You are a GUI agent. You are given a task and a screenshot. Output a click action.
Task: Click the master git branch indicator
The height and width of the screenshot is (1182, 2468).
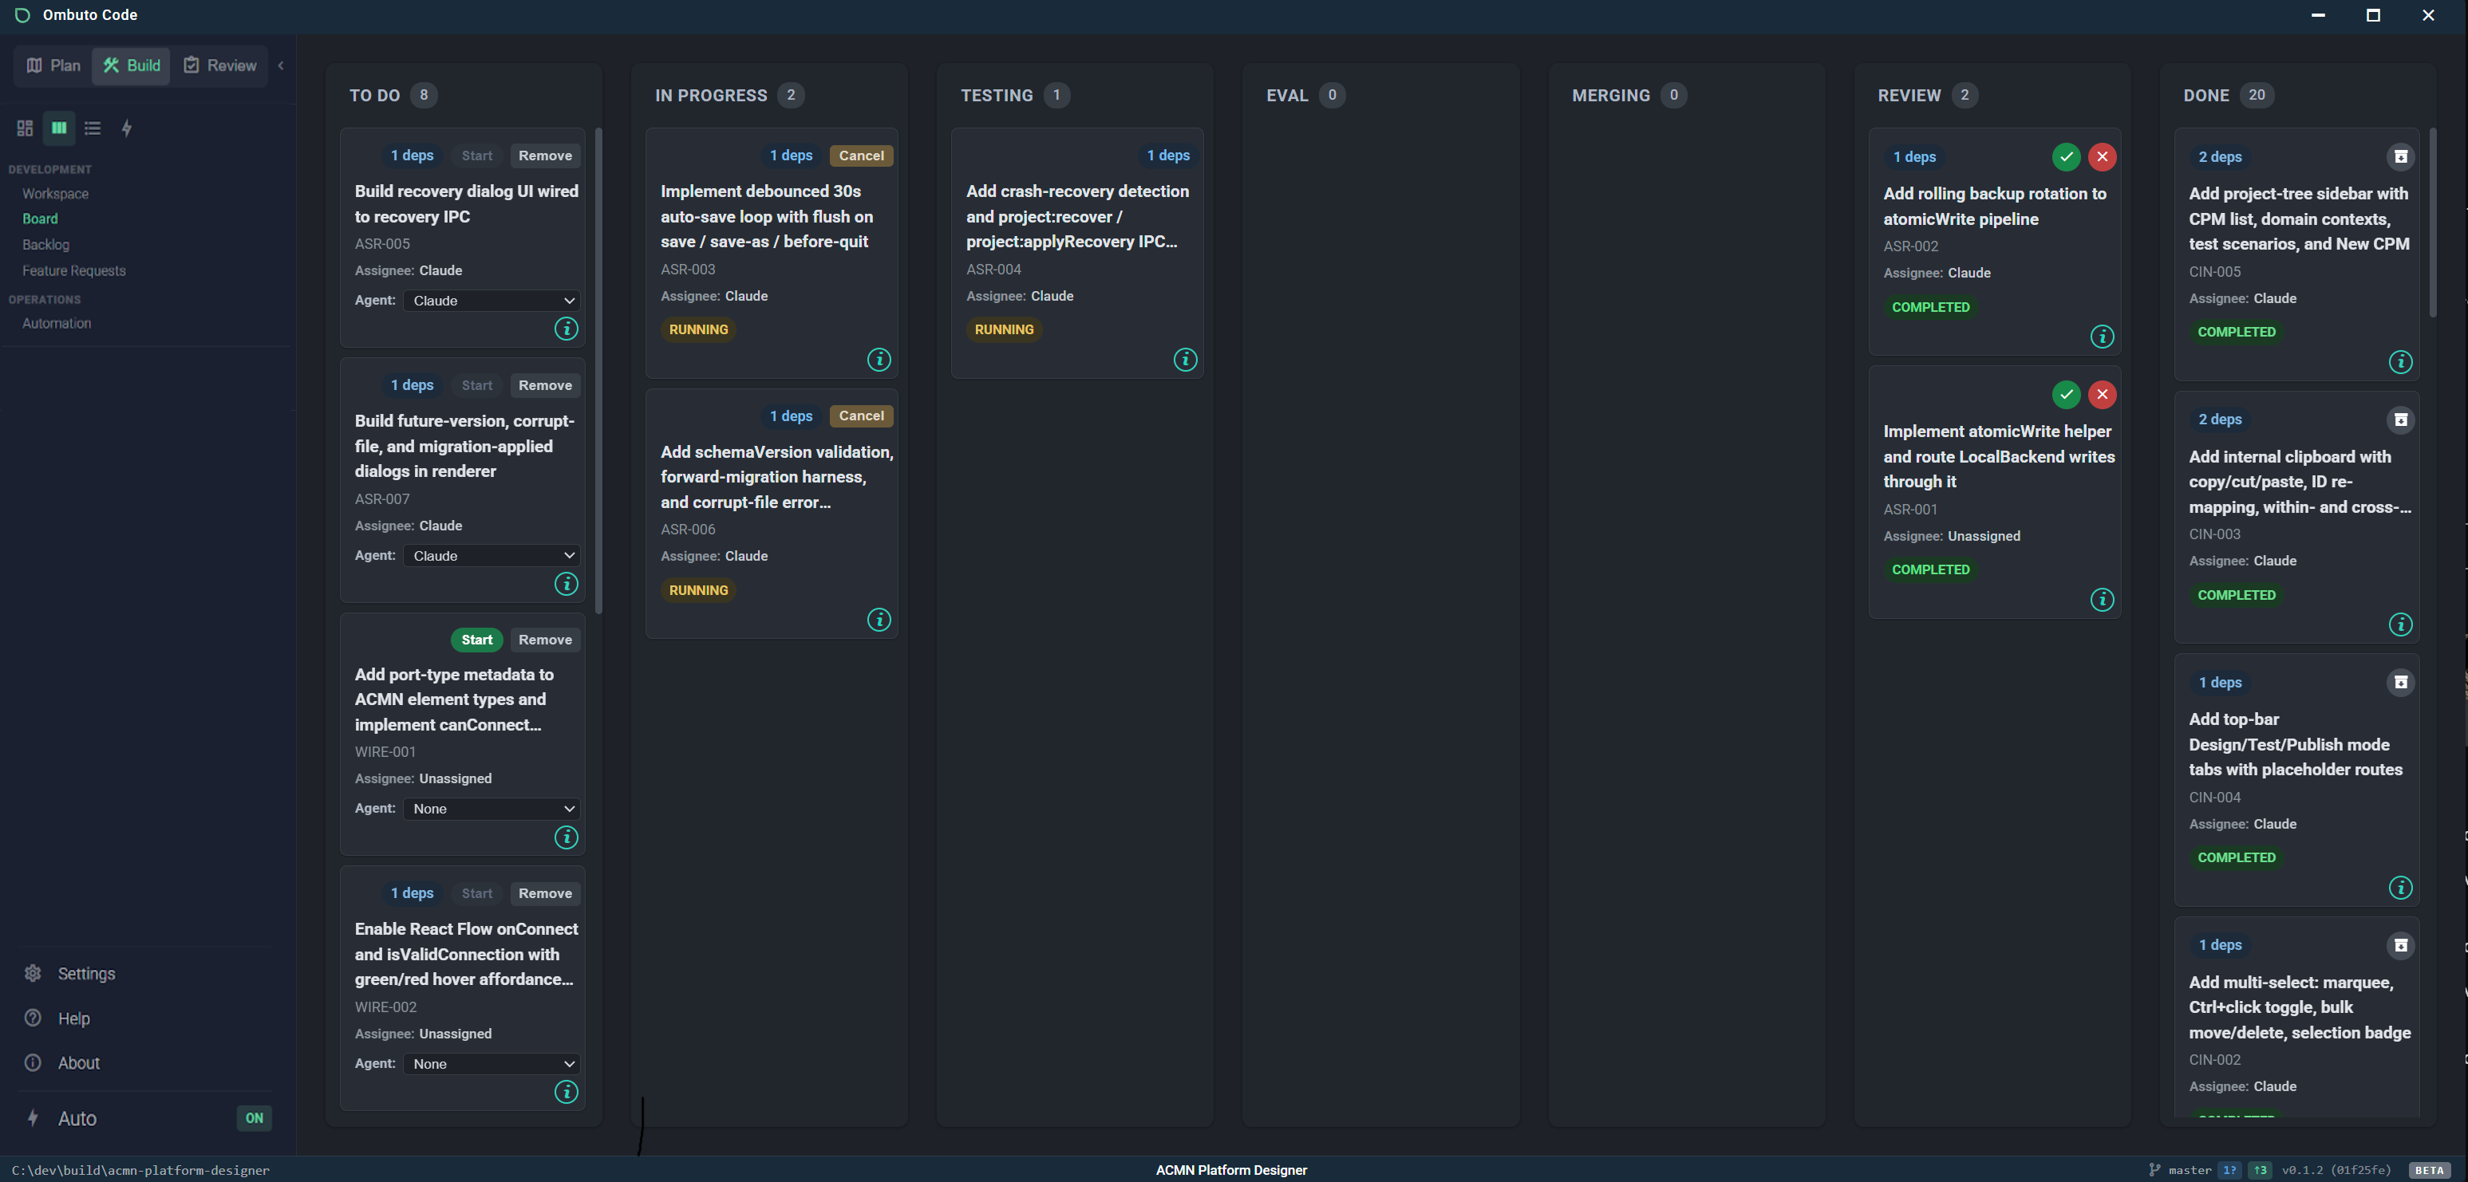[2180, 1169]
